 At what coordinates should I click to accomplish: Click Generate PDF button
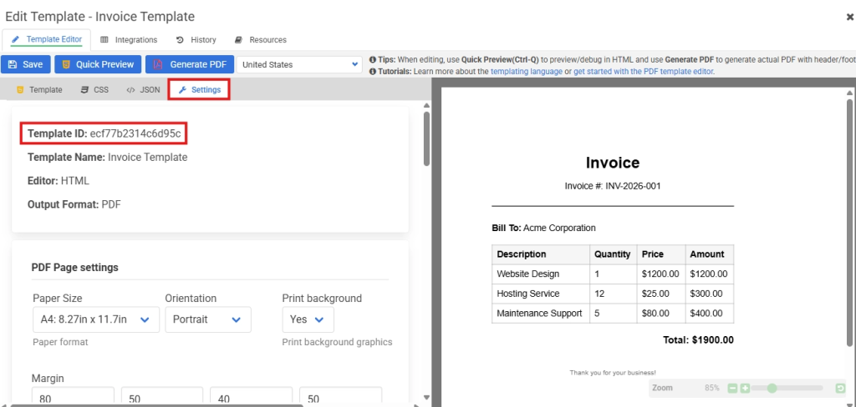click(190, 64)
